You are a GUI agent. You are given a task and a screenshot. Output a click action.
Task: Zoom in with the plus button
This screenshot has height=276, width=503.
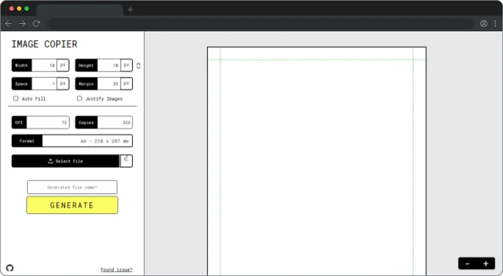[x=485, y=263]
